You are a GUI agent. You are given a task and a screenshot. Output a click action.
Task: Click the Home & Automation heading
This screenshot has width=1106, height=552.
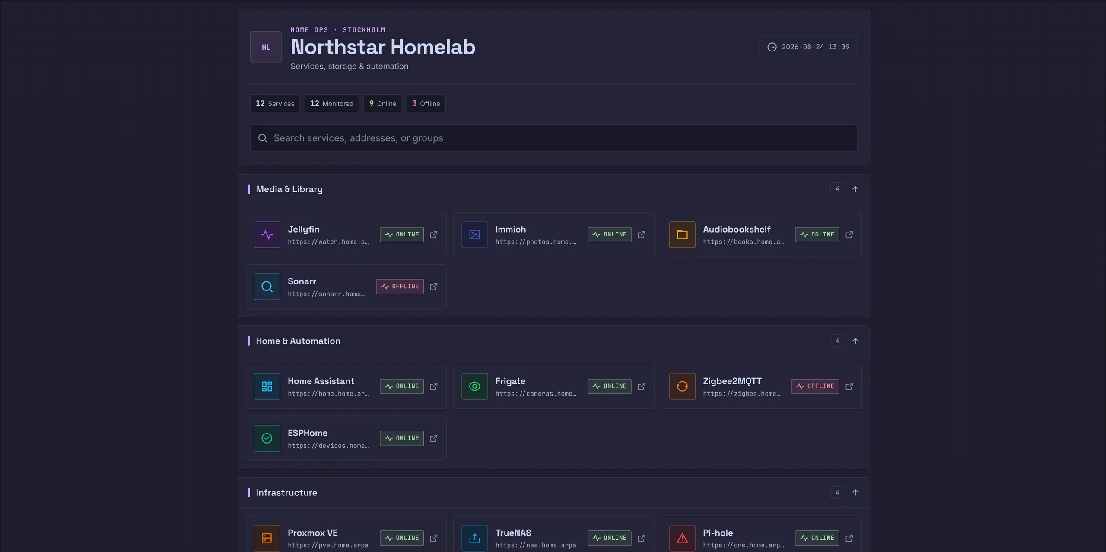coord(298,341)
